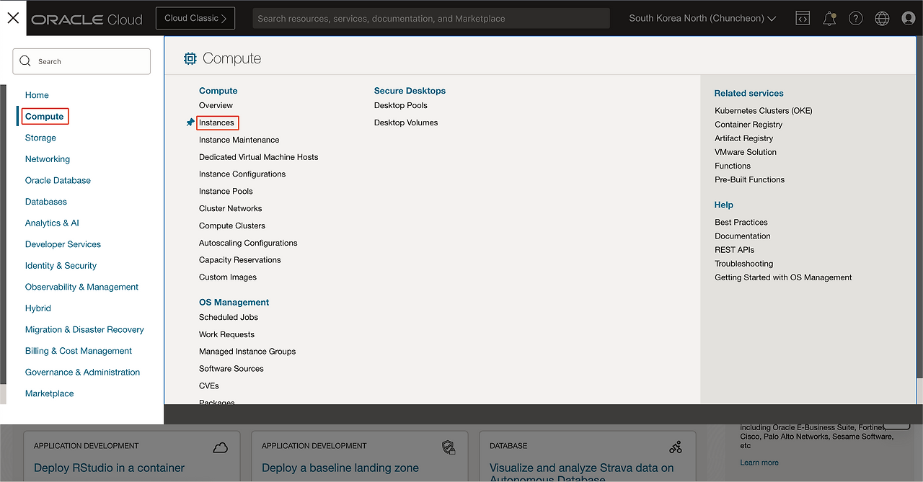This screenshot has height=482, width=923.
Task: Go to Desktop Pools under Secure Desktops
Action: tap(400, 105)
